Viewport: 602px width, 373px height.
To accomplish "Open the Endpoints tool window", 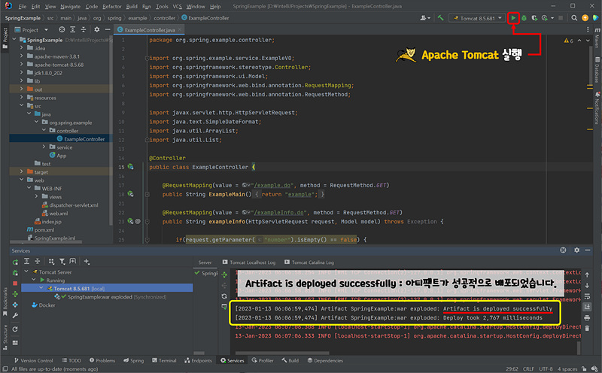I will pos(198,360).
